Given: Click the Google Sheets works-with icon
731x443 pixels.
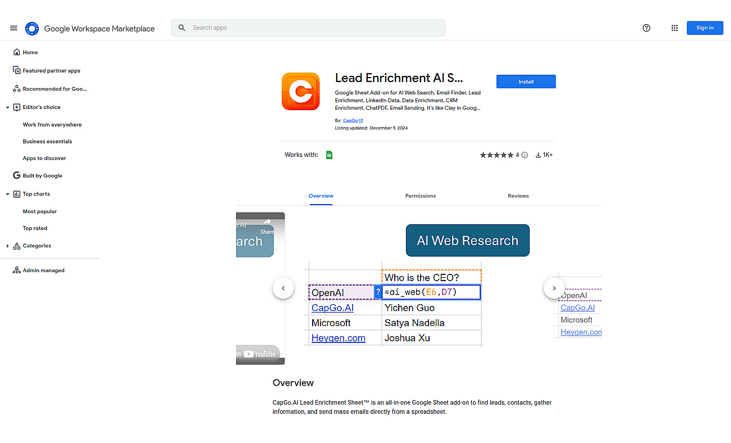Looking at the screenshot, I should [330, 155].
